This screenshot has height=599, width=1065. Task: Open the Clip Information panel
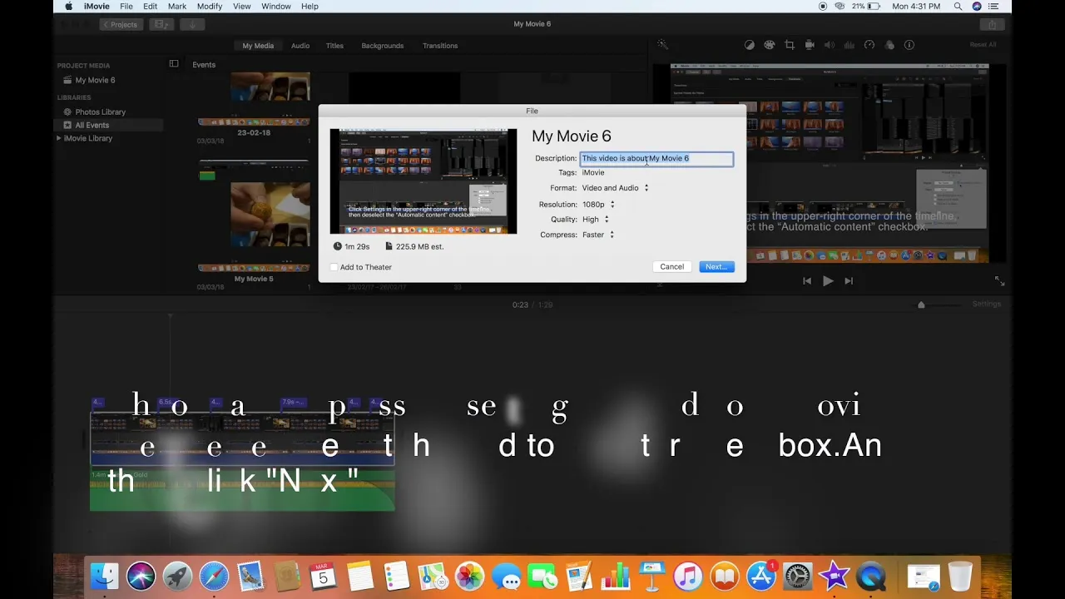pos(909,45)
